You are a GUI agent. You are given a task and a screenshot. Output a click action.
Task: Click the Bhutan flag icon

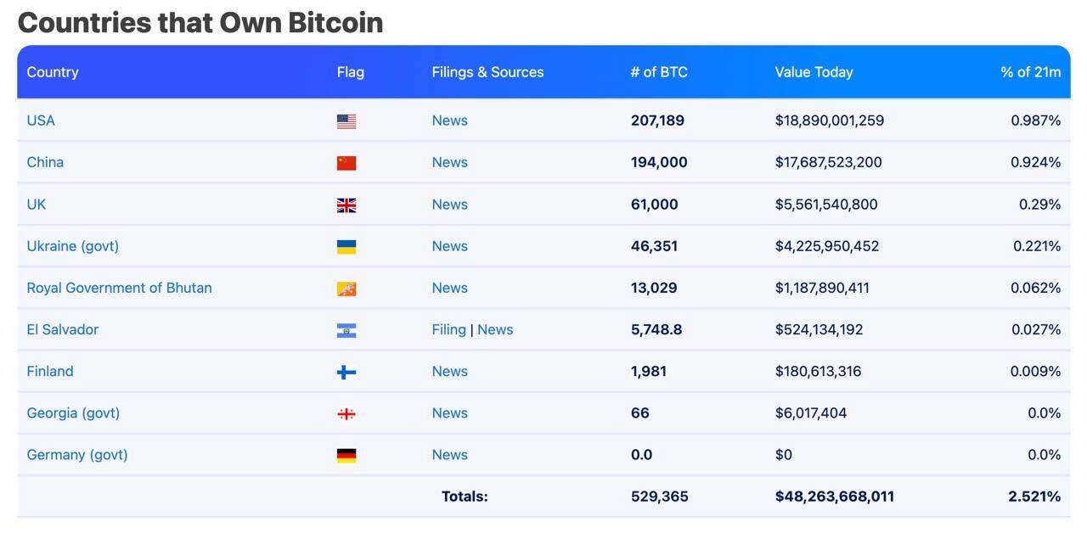[x=346, y=289]
